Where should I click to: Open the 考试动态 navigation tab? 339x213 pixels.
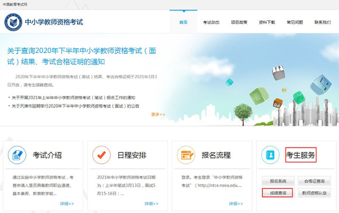tap(211, 22)
